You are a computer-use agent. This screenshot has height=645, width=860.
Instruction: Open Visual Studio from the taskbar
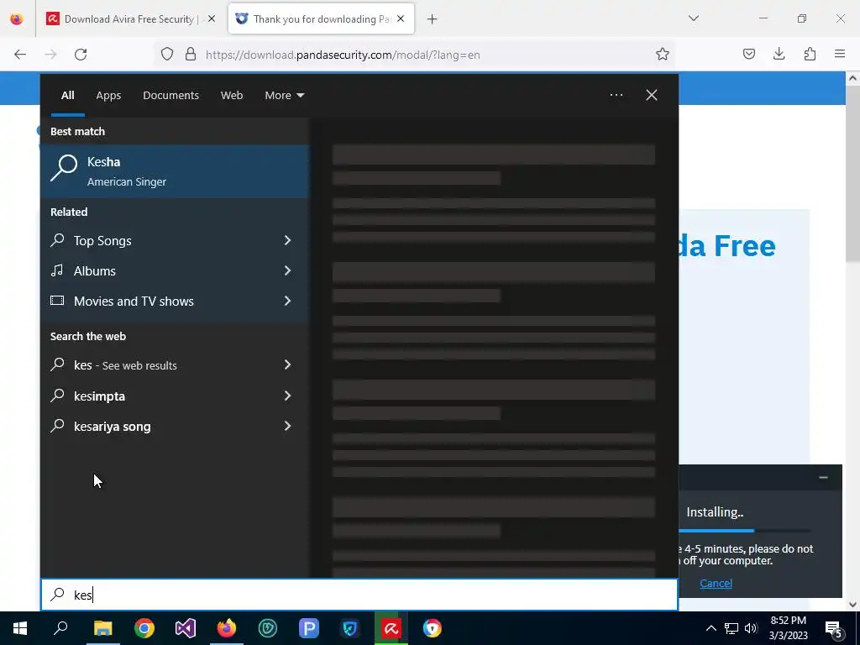186,628
